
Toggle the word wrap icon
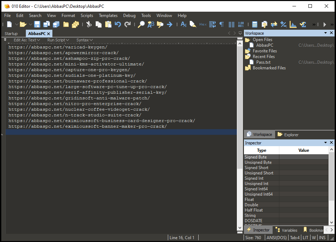[x=212, y=24]
